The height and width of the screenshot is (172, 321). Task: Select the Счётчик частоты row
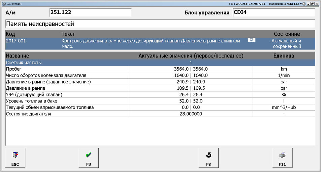(x=160, y=62)
